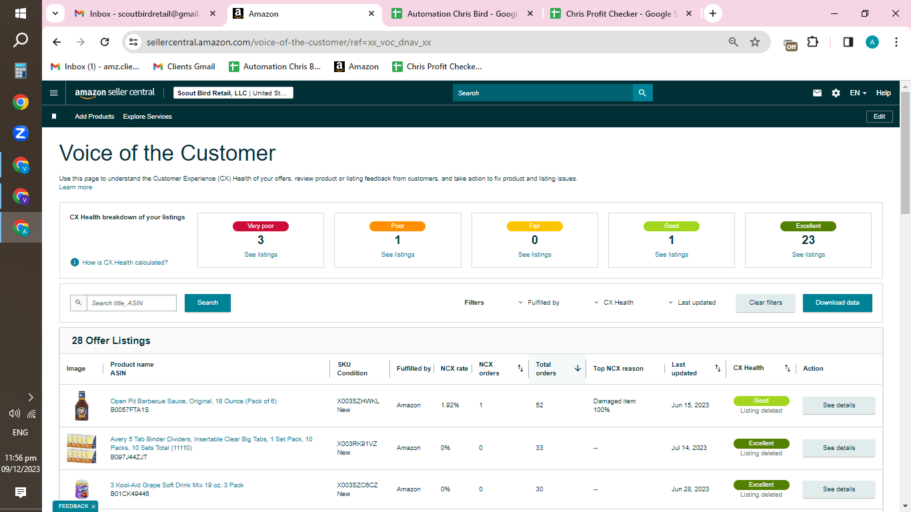The width and height of the screenshot is (911, 512).
Task: Open the settings gear in Seller Central
Action: pyautogui.click(x=836, y=93)
